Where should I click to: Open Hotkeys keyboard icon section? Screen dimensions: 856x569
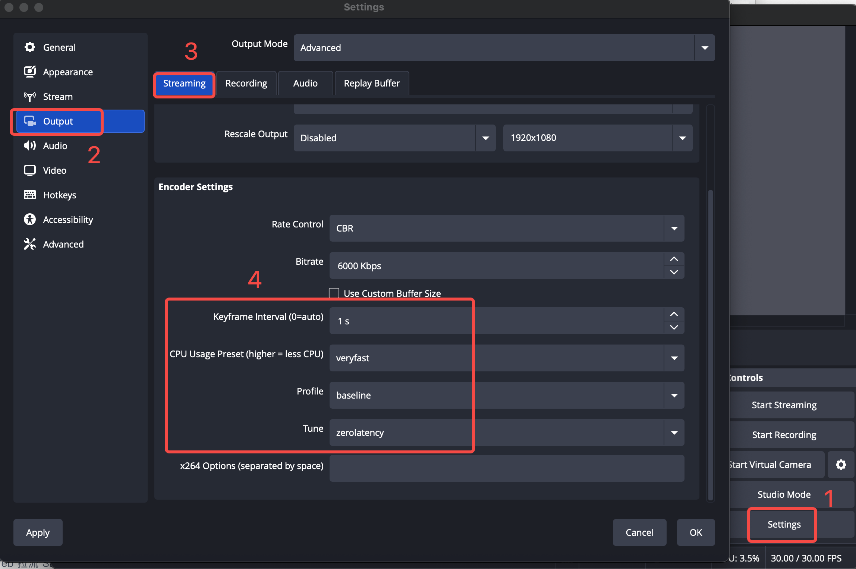coord(30,195)
